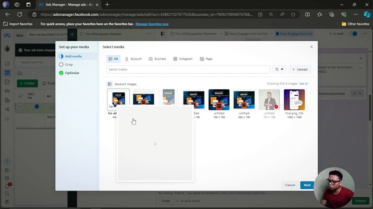Focus the Search media input field
The width and height of the screenshot is (373, 209).
(188, 70)
